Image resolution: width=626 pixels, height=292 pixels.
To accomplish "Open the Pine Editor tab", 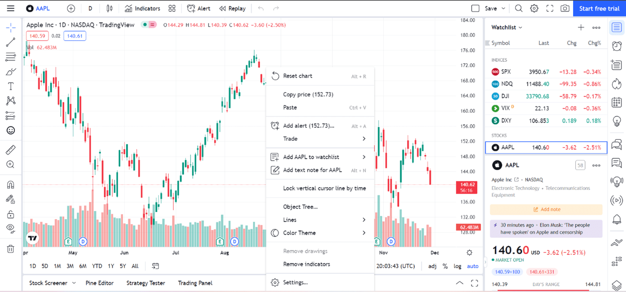I will pos(99,283).
